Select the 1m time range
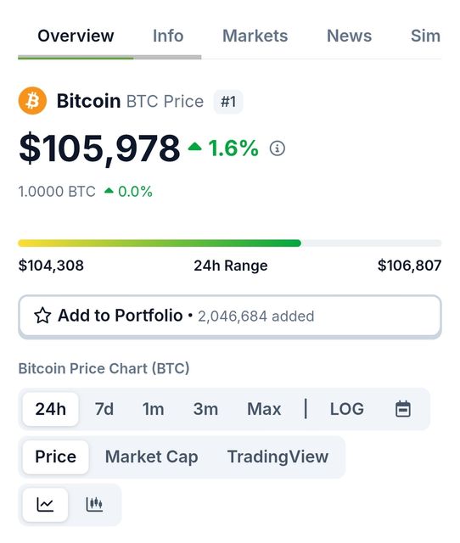Image resolution: width=460 pixels, height=543 pixels. tap(153, 409)
